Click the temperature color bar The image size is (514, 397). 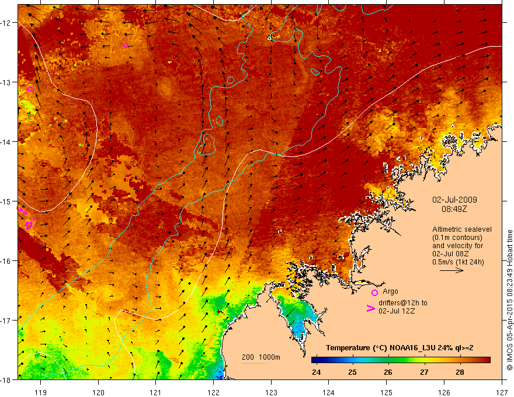coord(401,360)
